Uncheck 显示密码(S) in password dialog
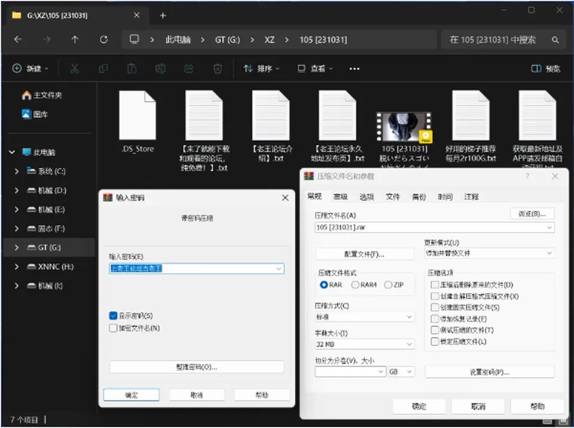Screen dimensions: 574x428 coord(113,316)
